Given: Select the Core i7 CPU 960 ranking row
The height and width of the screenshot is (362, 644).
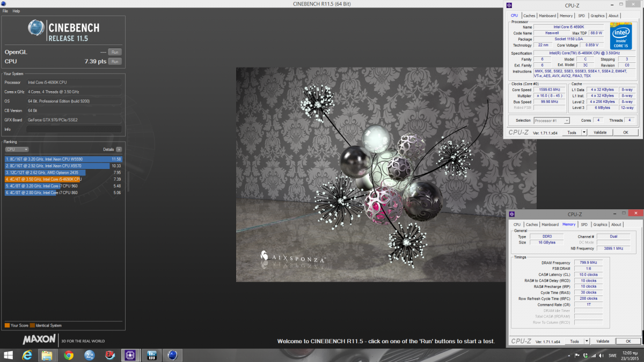Looking at the screenshot, I should 63,186.
